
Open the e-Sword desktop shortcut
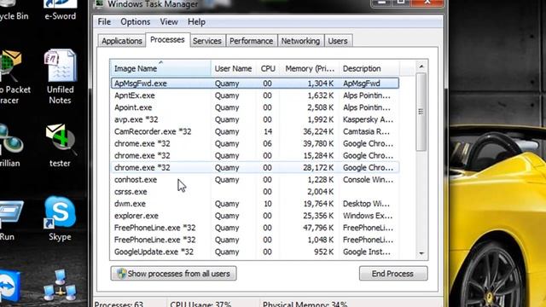pyautogui.click(x=60, y=10)
